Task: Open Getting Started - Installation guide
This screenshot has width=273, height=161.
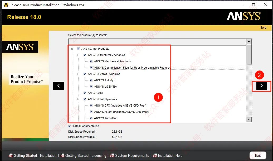Action: (35, 156)
